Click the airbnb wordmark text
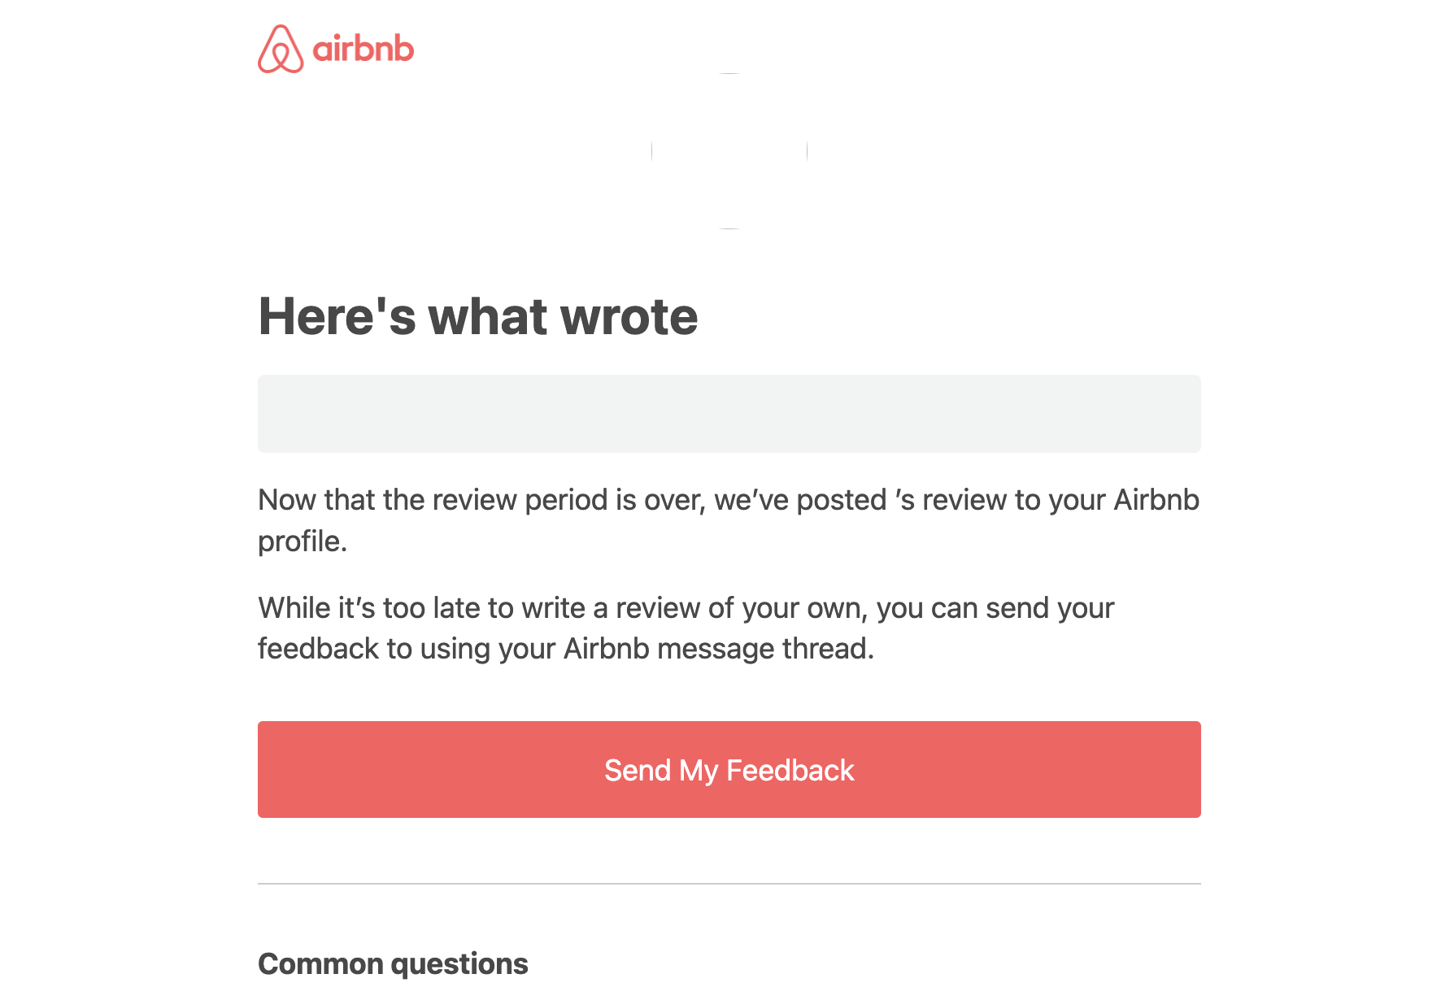Viewport: 1441px width, 1000px height. point(364,49)
